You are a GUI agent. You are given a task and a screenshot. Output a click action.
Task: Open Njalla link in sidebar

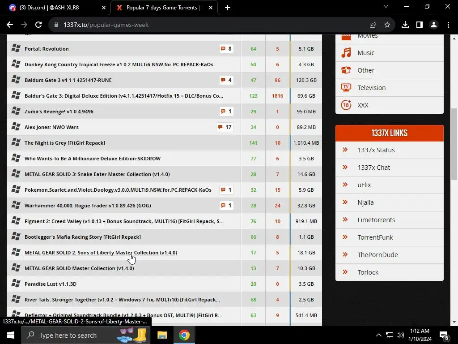coord(365,202)
